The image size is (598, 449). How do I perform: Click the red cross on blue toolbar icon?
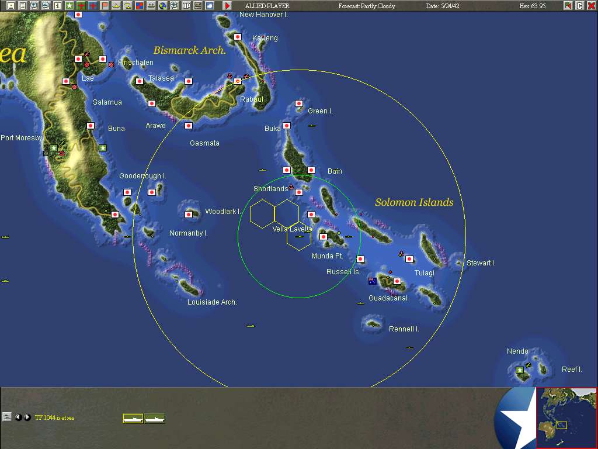click(x=93, y=6)
